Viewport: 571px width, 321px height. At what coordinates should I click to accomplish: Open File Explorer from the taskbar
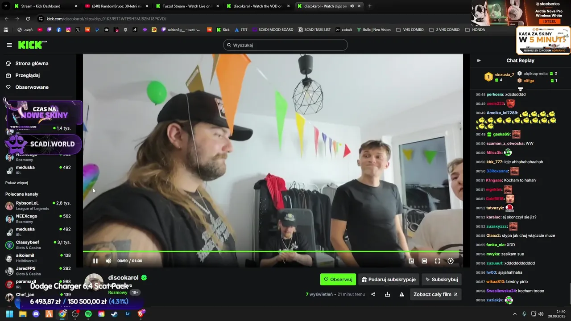pyautogui.click(x=23, y=314)
